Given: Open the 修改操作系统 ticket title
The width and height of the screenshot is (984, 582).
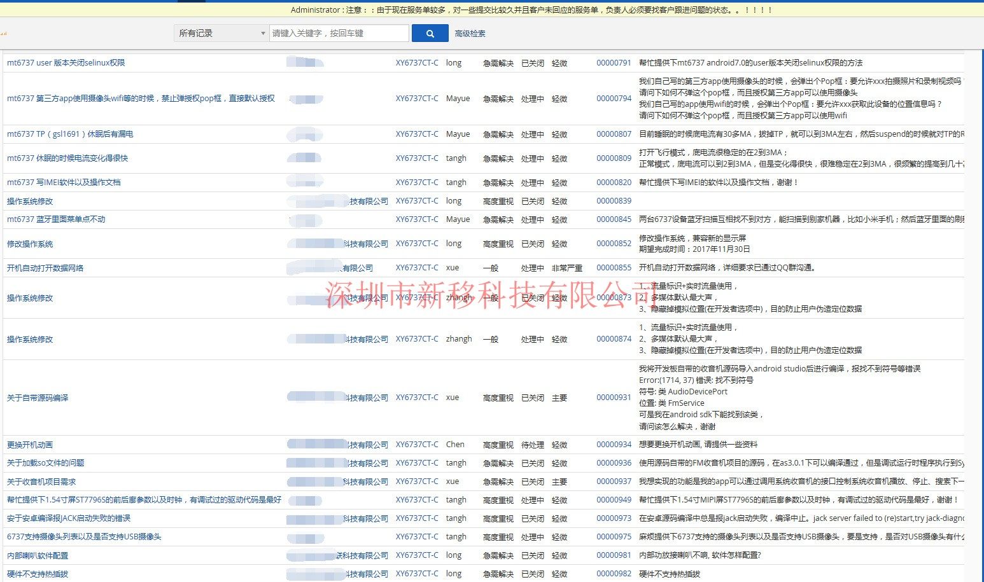Looking at the screenshot, I should [30, 244].
